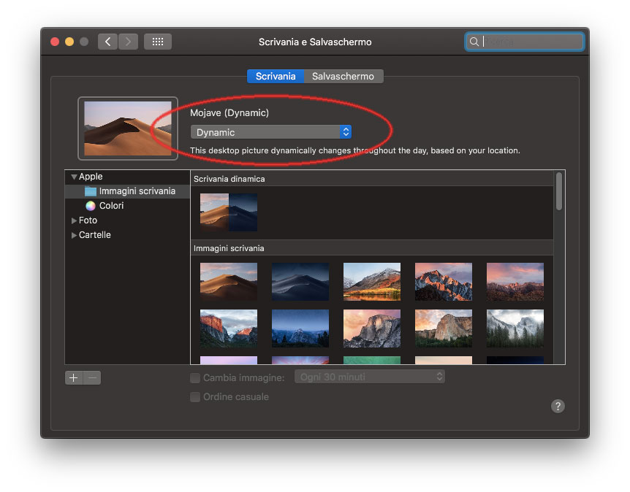This screenshot has width=630, height=492.
Task: Enable the Cambia immagine checkbox
Action: [x=195, y=377]
